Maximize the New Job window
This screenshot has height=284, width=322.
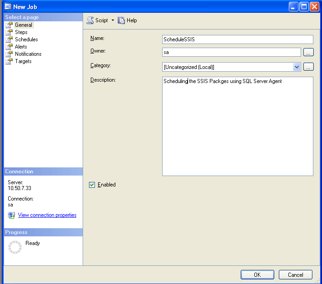click(304, 7)
